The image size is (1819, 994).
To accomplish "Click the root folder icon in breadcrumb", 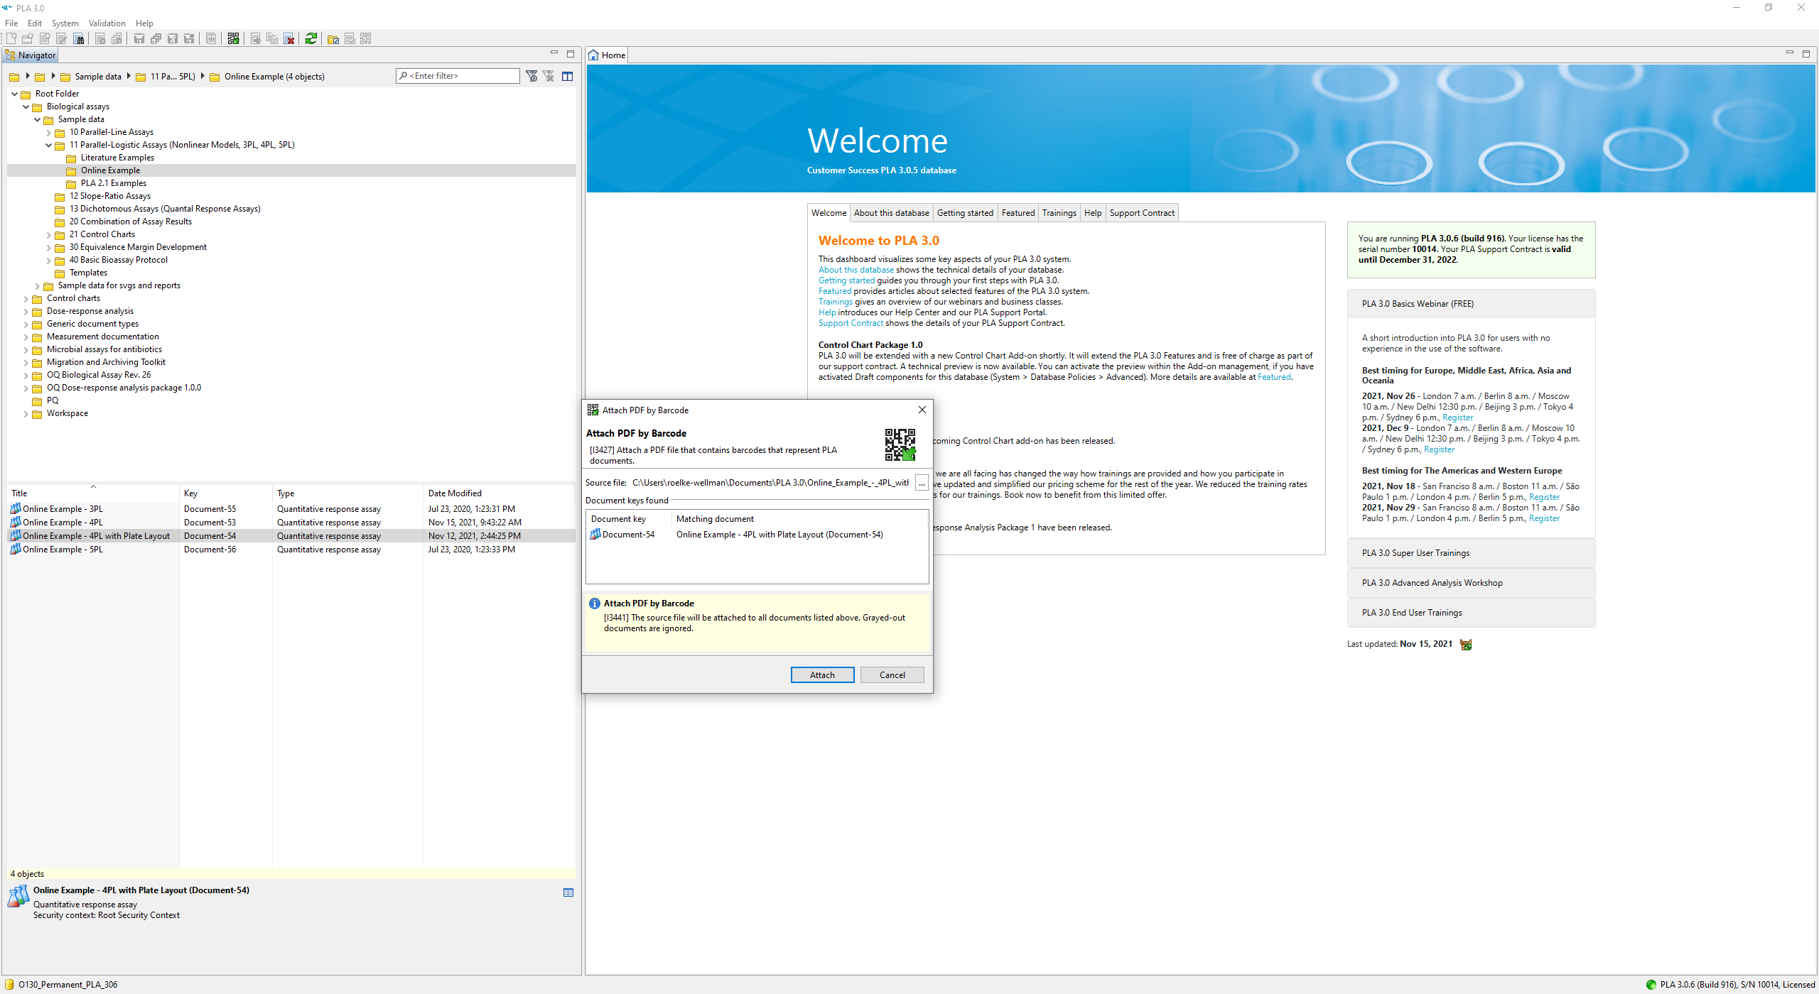I will [x=14, y=77].
